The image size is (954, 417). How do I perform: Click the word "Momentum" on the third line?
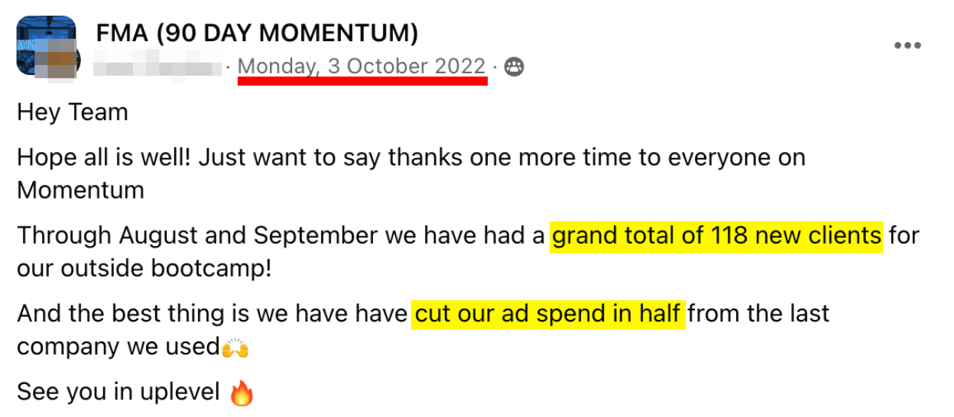(x=80, y=190)
